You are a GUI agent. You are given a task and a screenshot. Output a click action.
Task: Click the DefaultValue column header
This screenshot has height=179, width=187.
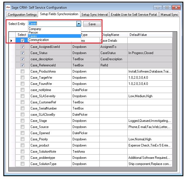(x=150, y=35)
